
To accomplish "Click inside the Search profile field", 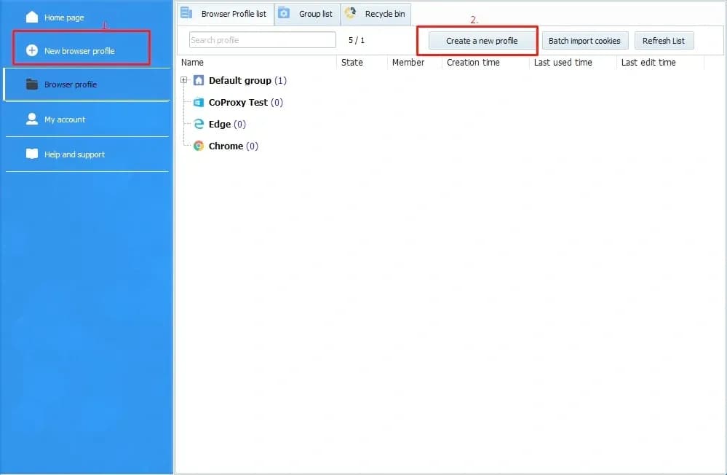I will 261,40.
